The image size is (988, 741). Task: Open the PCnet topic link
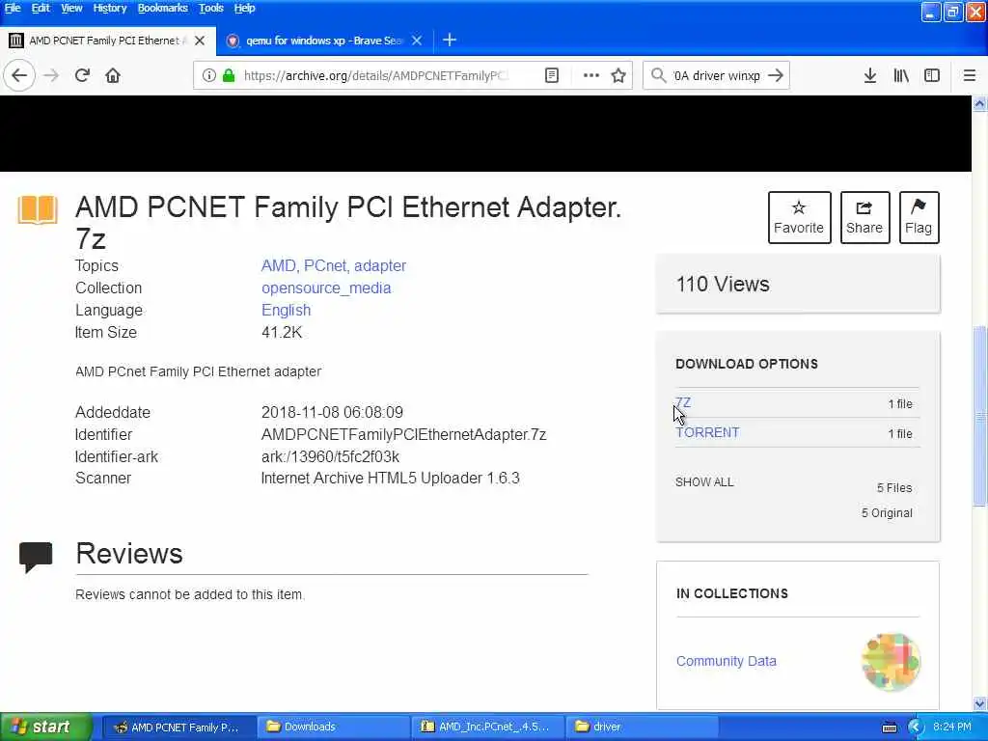[x=325, y=266]
